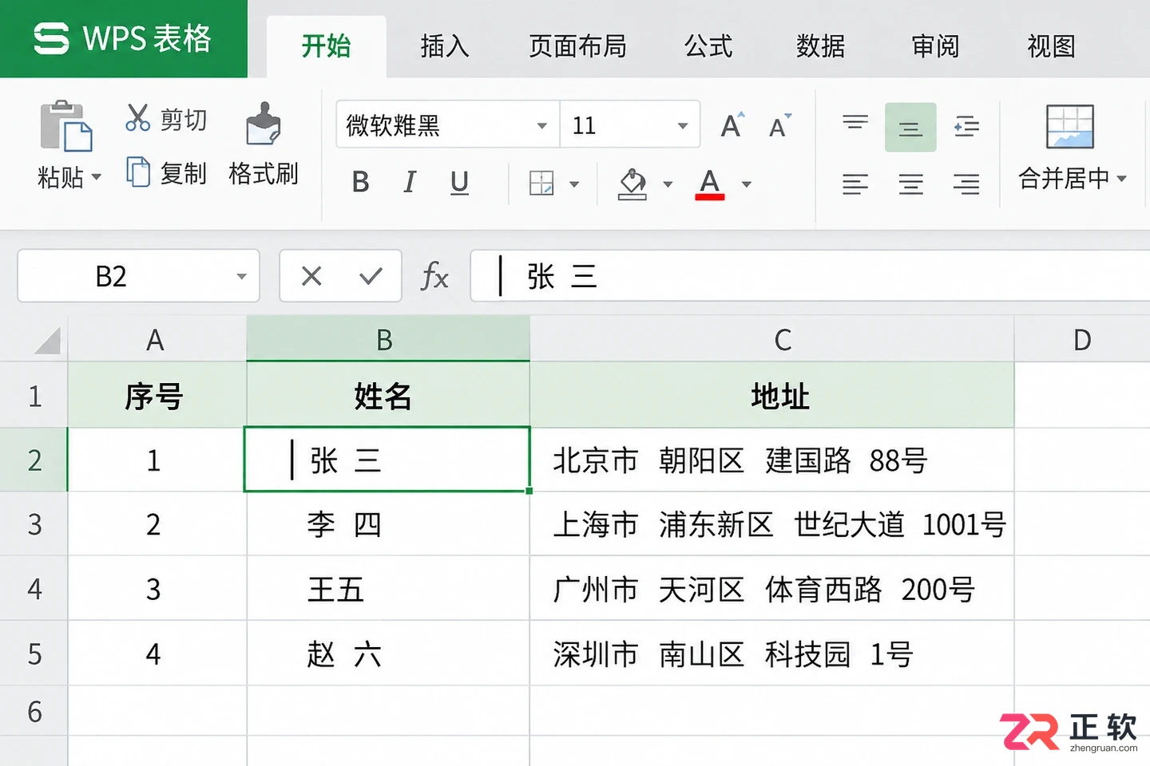Click the Merge and Center icon
This screenshot has height=766, width=1150.
click(x=1070, y=127)
